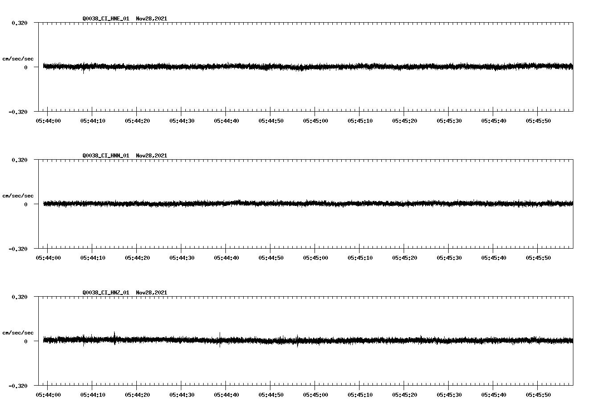Viewport: 605px width, 411px height.
Task: Click 05:45:00 time label under HNE plot
Action: (x=315, y=121)
